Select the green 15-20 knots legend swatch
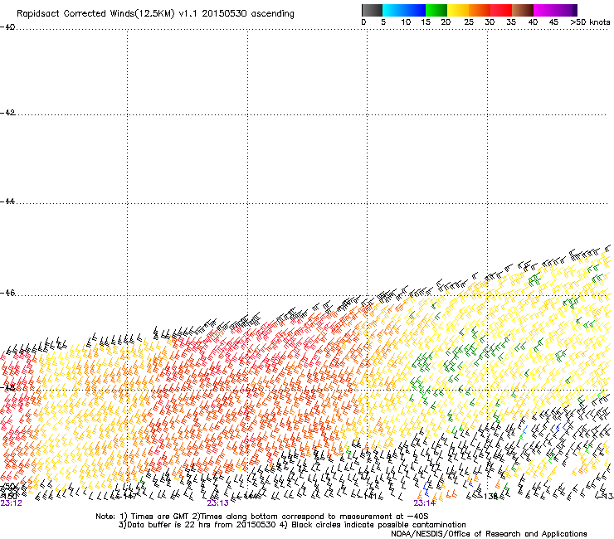The image size is (614, 539). [436, 10]
